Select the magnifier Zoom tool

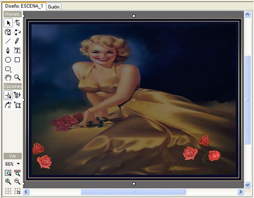(17, 77)
